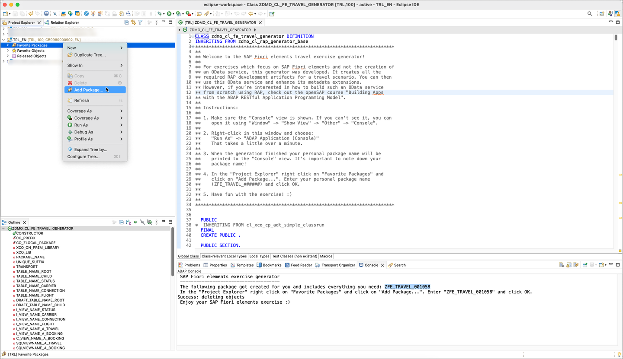Open the Run toolbar dropdown arrow
This screenshot has height=359, width=623.
click(x=173, y=14)
